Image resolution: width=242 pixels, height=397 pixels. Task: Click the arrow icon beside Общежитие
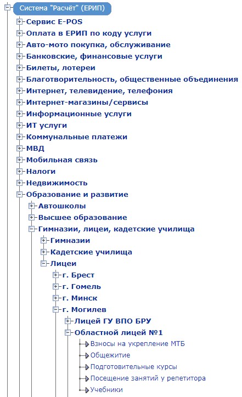click(87, 355)
